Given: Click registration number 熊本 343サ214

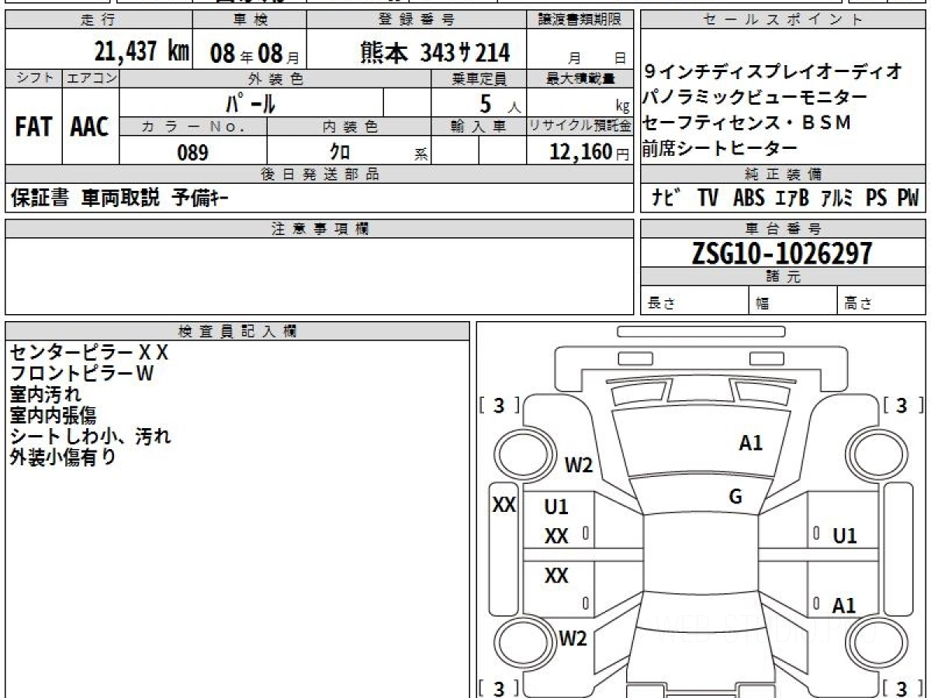Looking at the screenshot, I should 435,53.
